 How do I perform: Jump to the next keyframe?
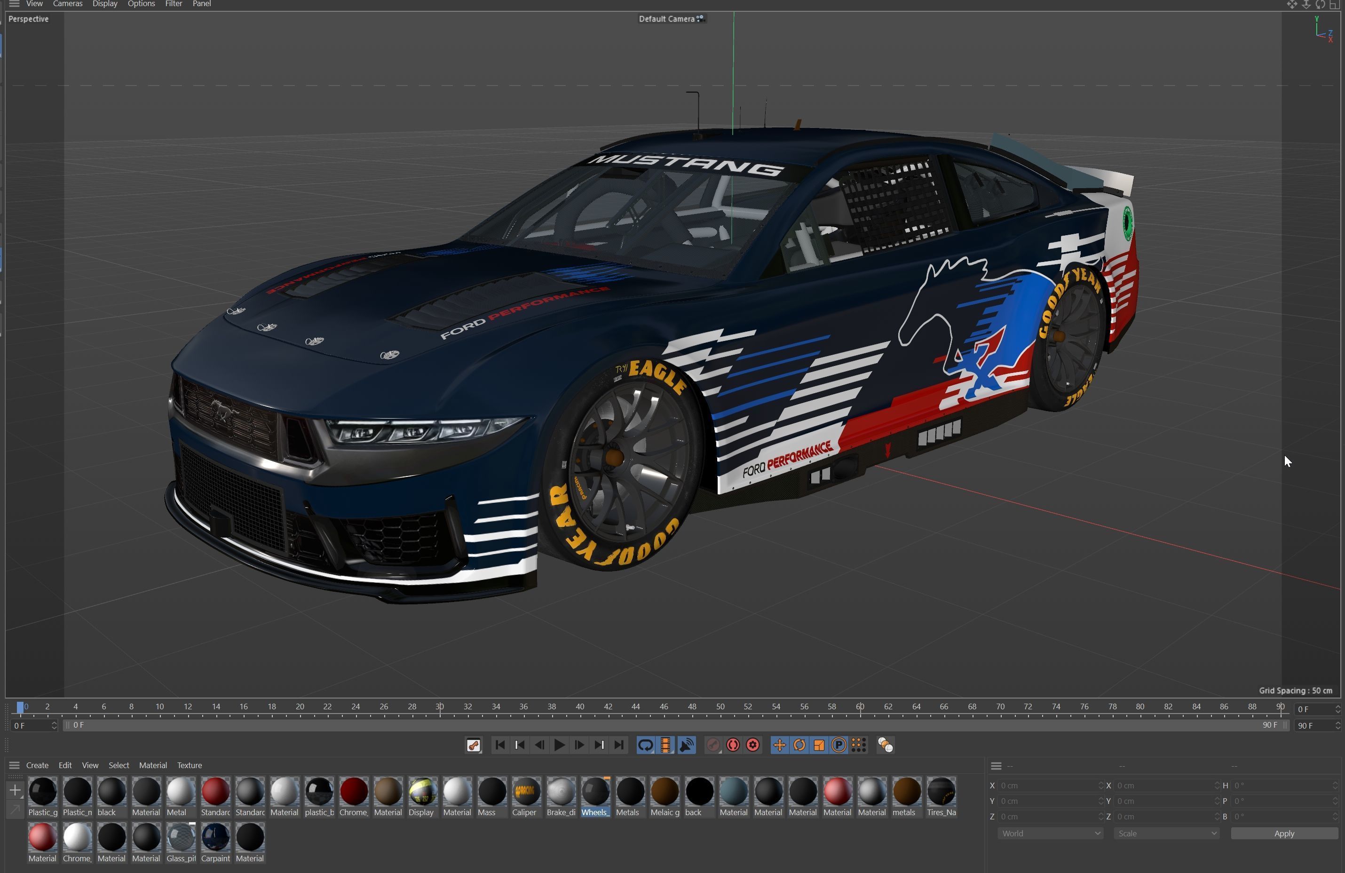(599, 746)
